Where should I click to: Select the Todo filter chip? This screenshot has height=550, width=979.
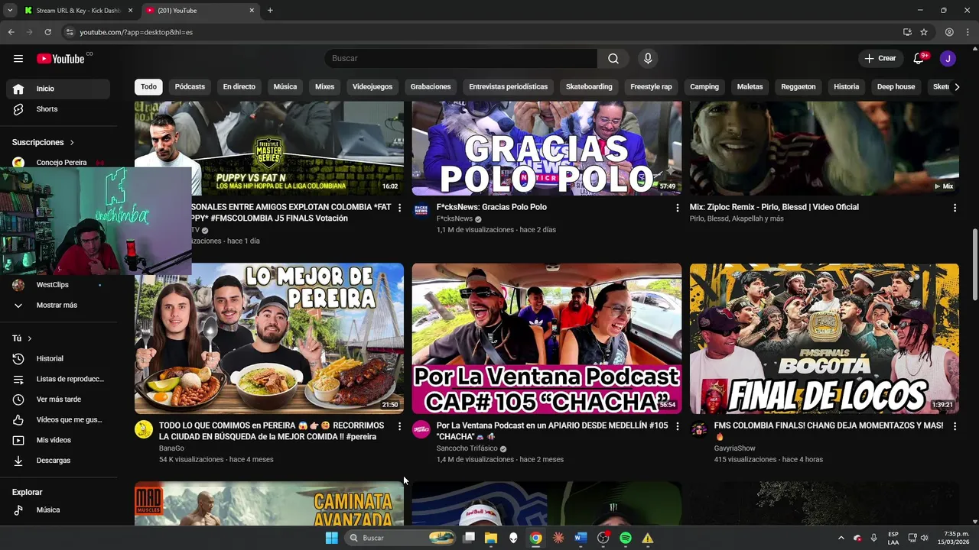[148, 87]
